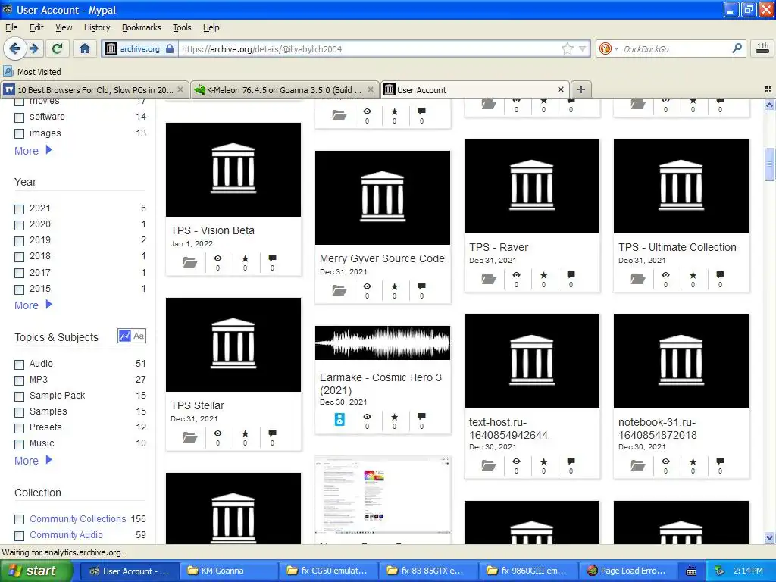
Task: Click the list all tabs icon
Action: click(768, 89)
